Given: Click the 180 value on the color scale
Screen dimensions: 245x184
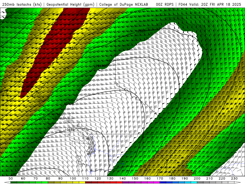Looking at the screenshot, I should pos(172,178).
